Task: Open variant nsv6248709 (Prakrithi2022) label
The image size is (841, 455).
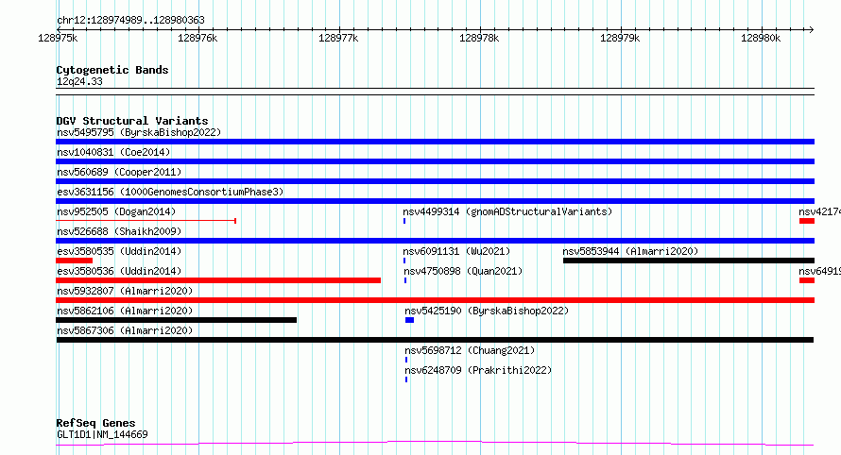Action: [x=478, y=370]
